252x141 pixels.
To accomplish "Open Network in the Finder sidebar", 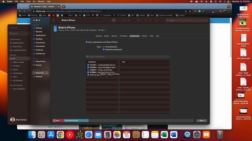I will point(39,77).
